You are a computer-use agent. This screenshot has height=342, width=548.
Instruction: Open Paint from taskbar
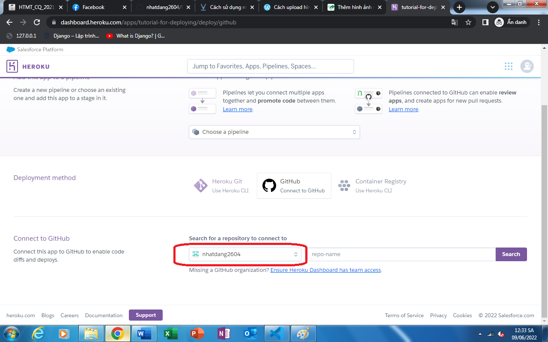pyautogui.click(x=303, y=333)
